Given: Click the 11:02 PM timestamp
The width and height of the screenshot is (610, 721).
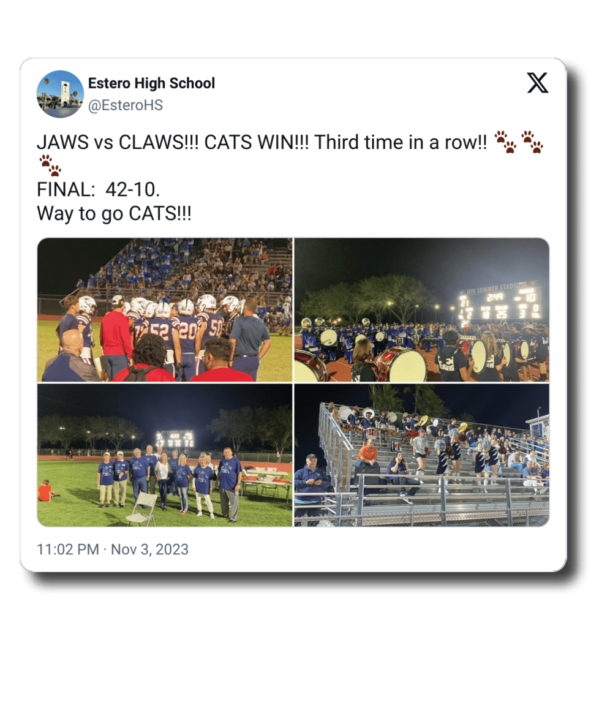Looking at the screenshot, I should pyautogui.click(x=68, y=549).
